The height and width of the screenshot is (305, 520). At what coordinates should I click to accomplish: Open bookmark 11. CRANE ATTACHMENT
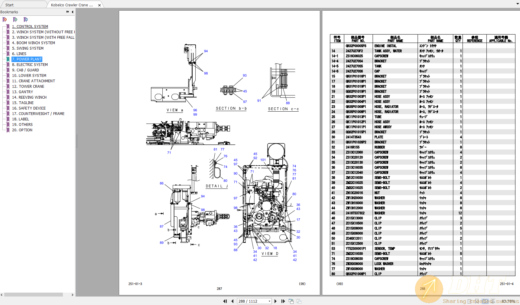pos(33,81)
